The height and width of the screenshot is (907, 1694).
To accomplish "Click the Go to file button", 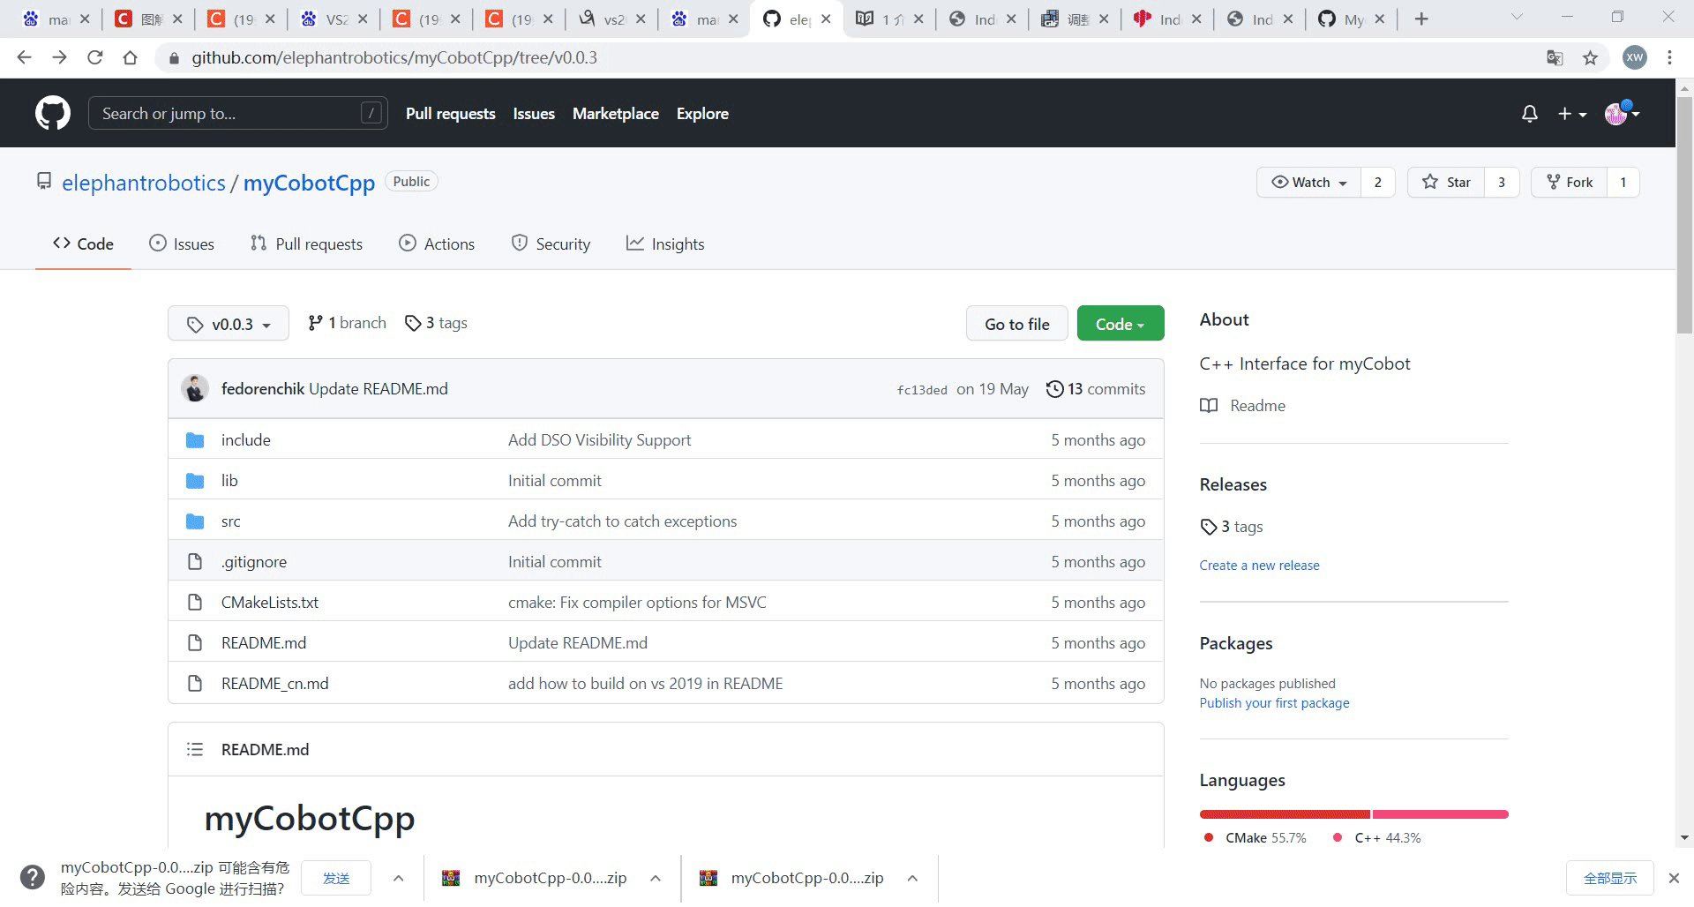I will (1016, 324).
